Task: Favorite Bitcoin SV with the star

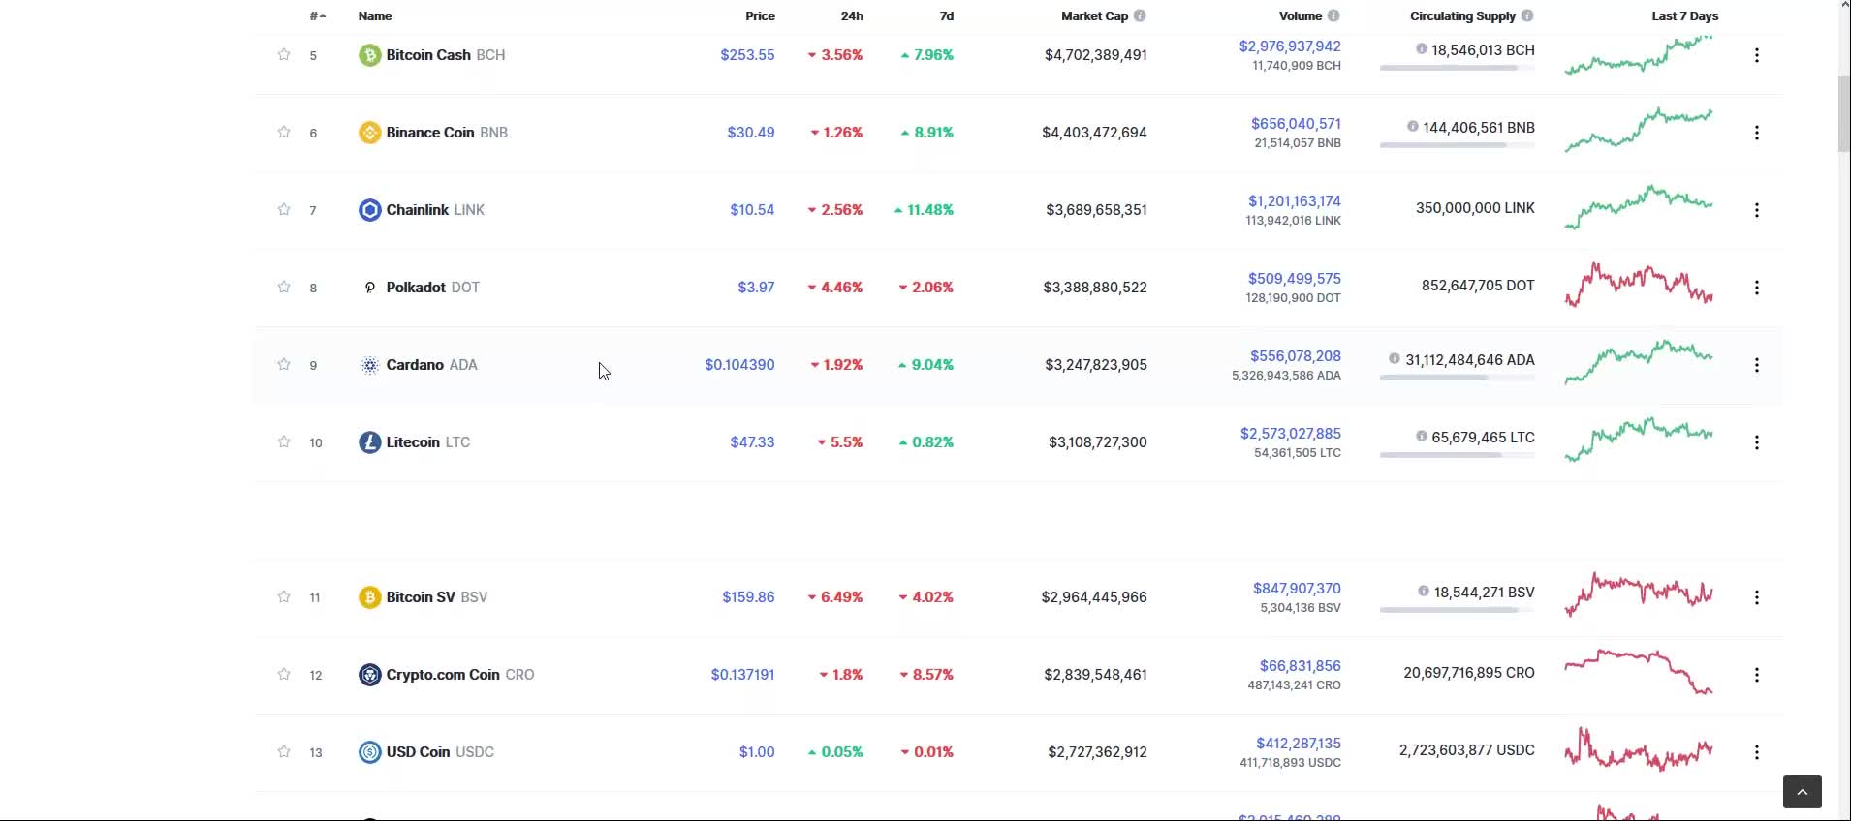Action: [x=284, y=596]
